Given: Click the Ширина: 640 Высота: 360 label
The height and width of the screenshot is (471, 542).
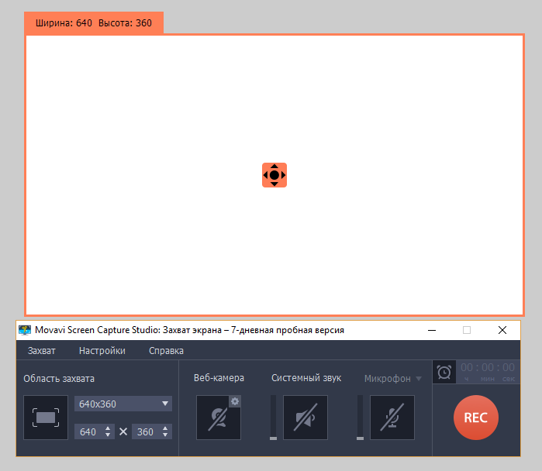Looking at the screenshot, I should pos(94,23).
